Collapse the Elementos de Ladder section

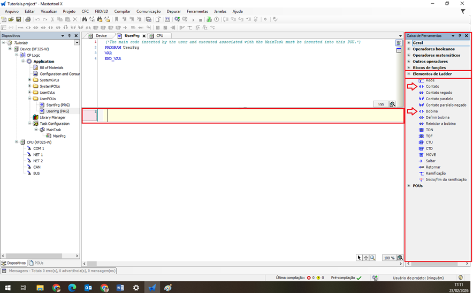point(409,74)
